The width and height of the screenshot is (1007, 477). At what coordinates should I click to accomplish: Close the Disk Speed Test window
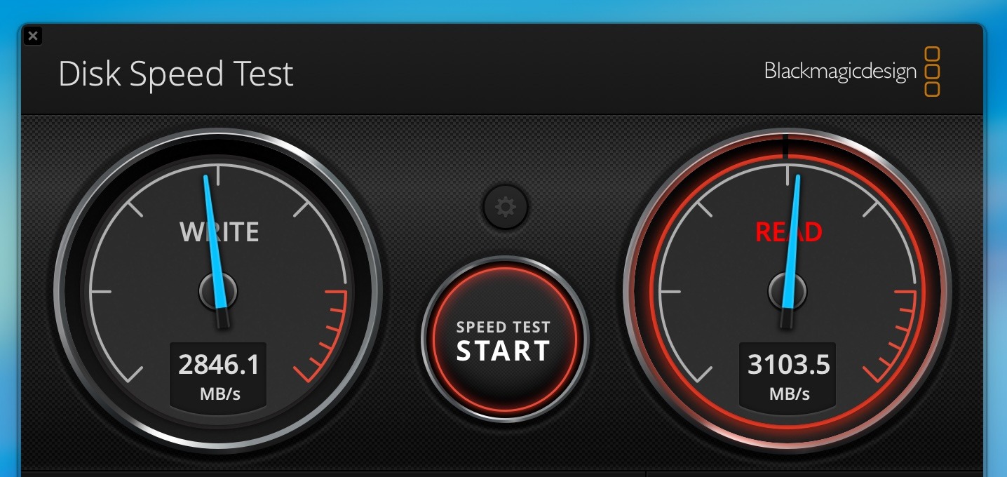tap(33, 36)
